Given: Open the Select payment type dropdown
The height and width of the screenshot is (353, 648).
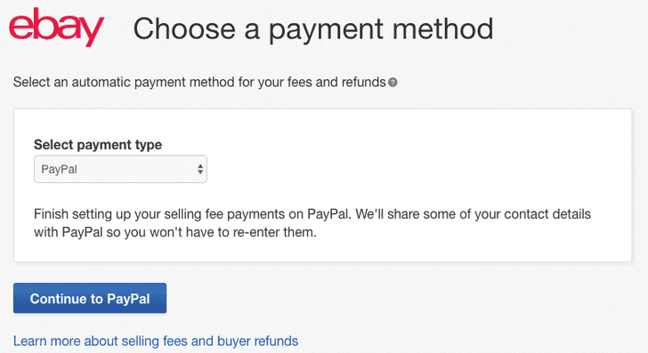Looking at the screenshot, I should pos(120,169).
